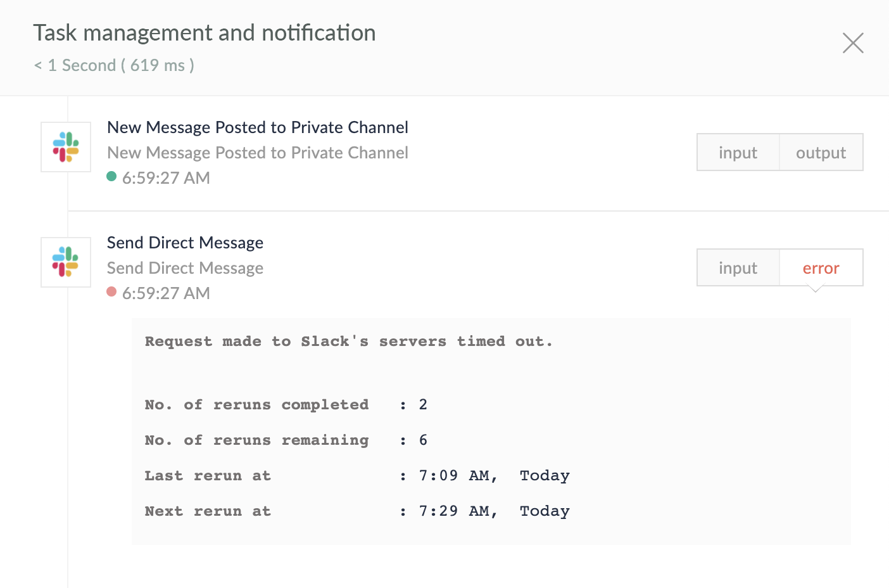
Task: Click 'Next rerun at' time 7:29 AM
Action: click(x=458, y=511)
